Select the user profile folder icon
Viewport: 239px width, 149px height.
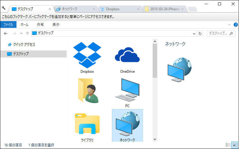pyautogui.click(x=88, y=91)
